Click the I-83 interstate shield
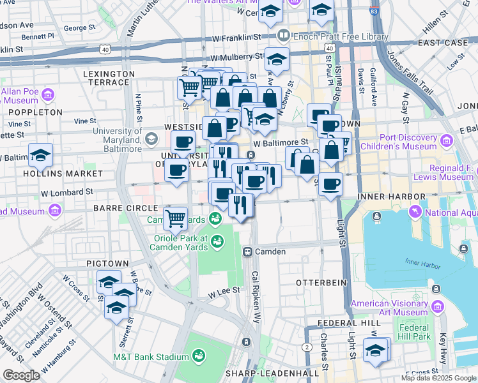 coord(374,11)
